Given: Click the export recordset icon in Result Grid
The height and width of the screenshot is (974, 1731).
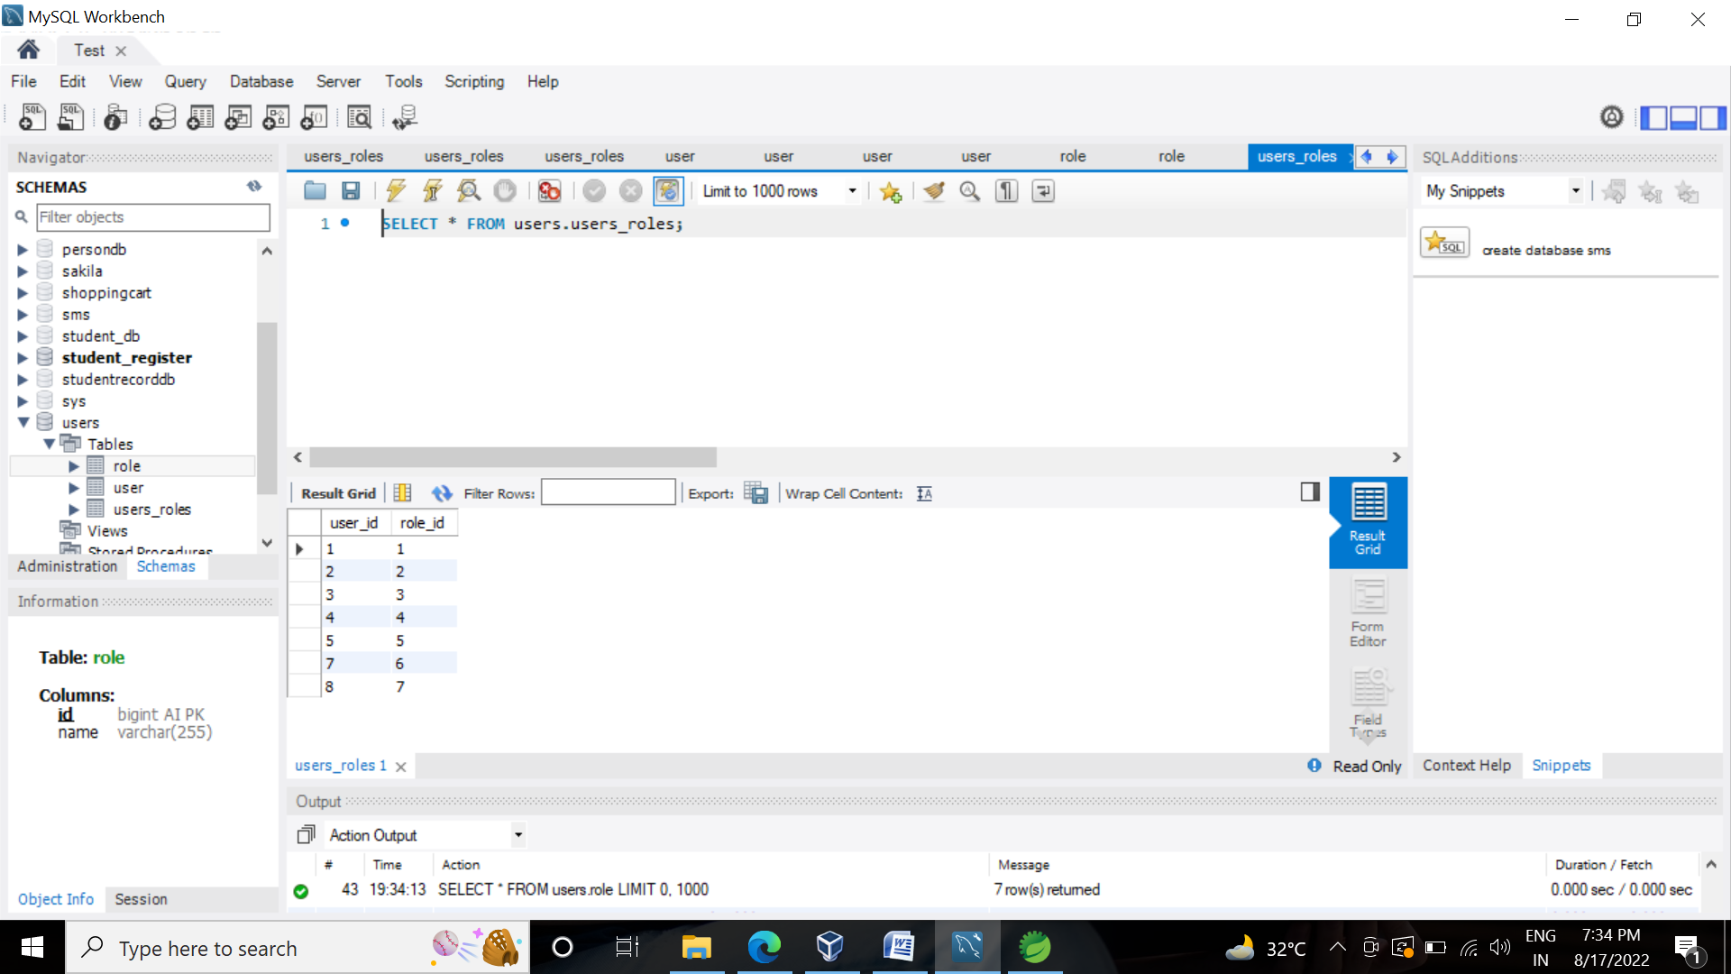Looking at the screenshot, I should (x=756, y=492).
